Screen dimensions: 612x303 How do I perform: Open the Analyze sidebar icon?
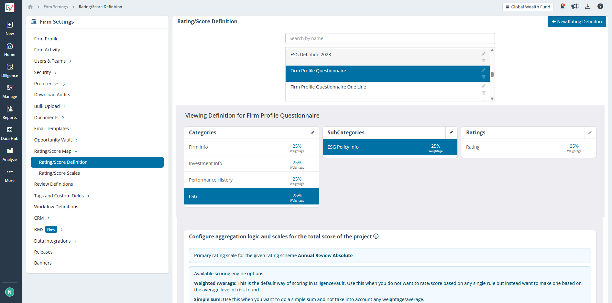pos(10,154)
